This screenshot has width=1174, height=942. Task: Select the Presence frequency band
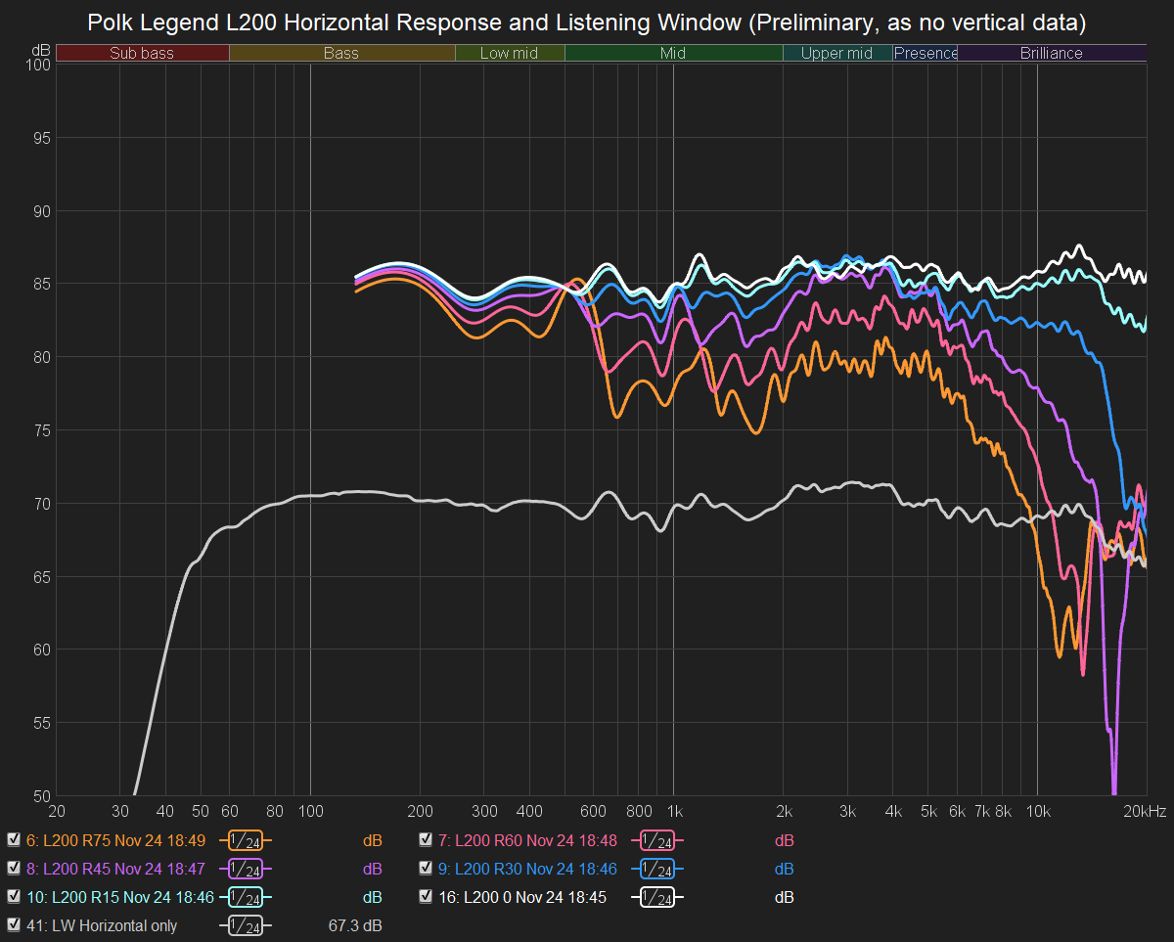click(x=926, y=53)
